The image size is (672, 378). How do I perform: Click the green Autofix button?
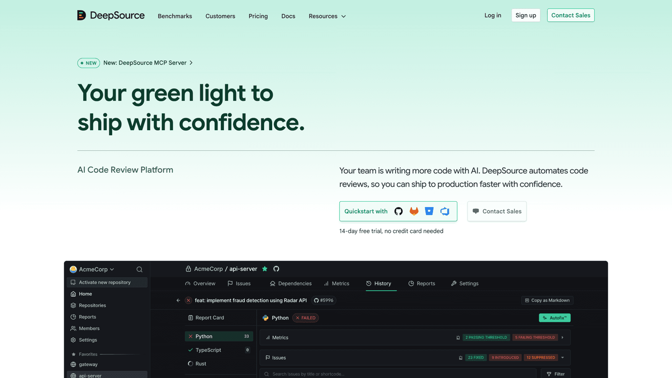point(555,318)
